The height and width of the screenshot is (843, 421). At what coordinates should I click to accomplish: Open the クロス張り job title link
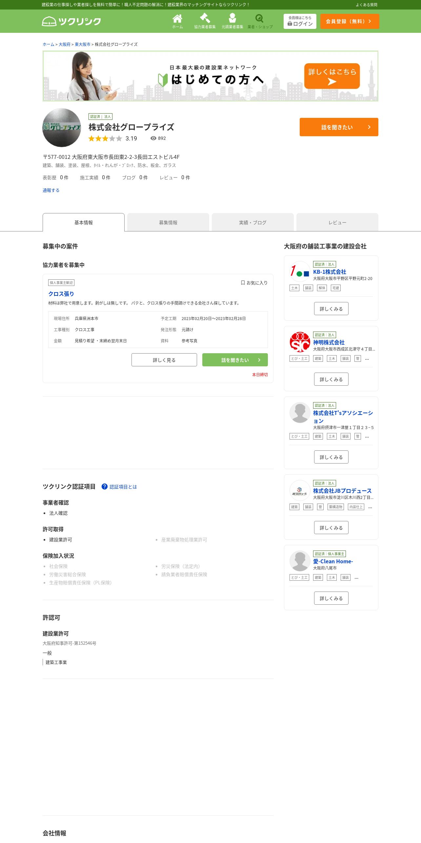[x=61, y=294]
